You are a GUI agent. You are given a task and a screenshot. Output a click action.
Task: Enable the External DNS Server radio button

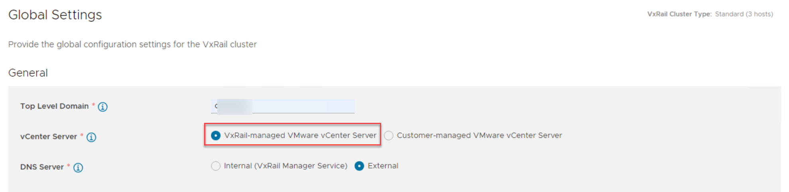pos(359,166)
